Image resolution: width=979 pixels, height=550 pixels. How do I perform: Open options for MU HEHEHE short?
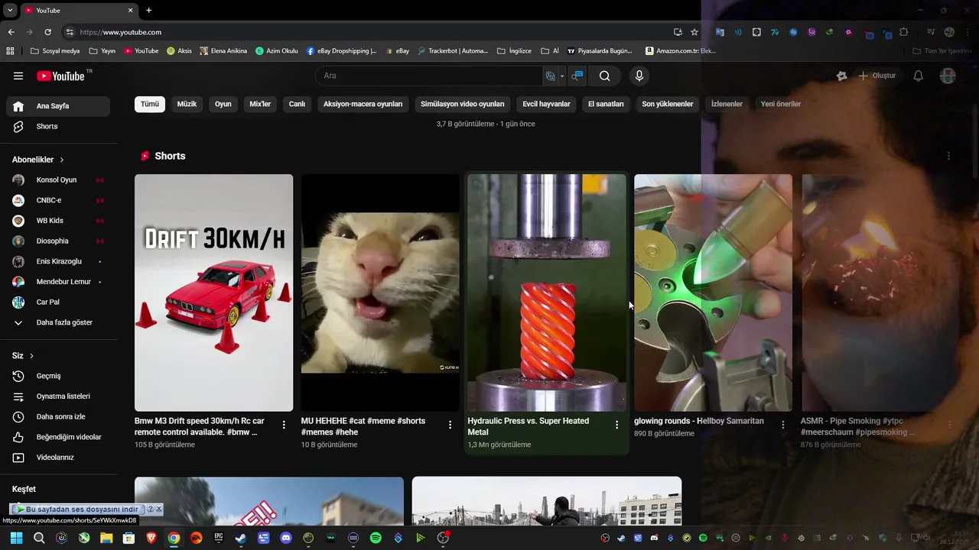pyautogui.click(x=450, y=425)
